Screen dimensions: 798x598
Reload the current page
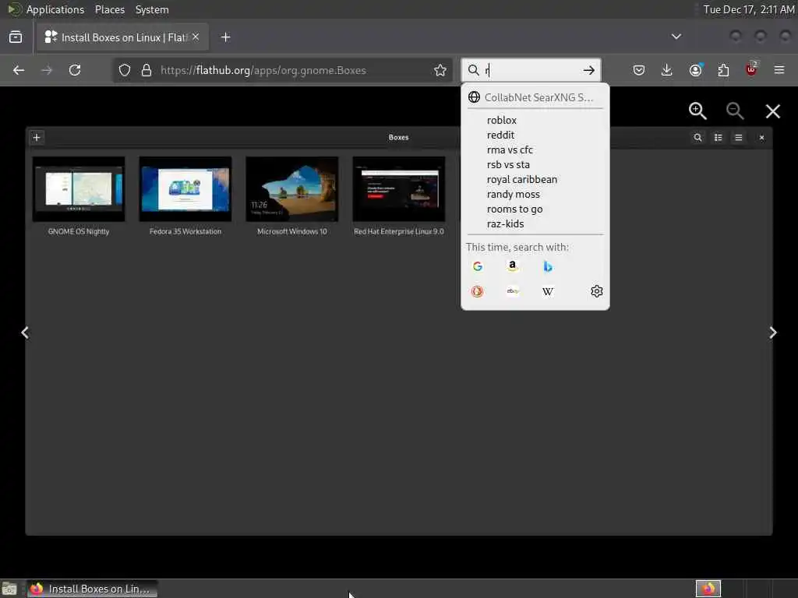click(x=75, y=70)
